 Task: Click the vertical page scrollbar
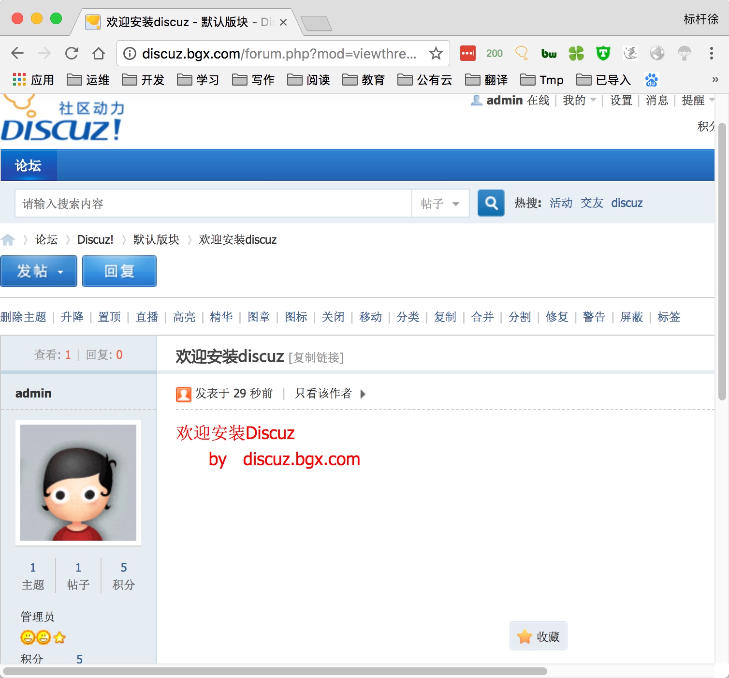tap(722, 261)
